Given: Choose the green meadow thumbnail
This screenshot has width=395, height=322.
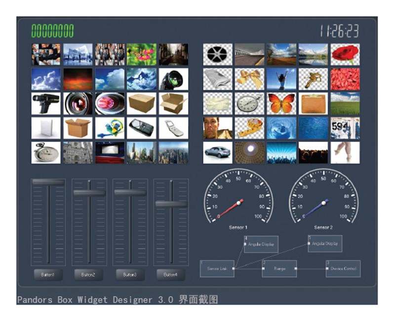Looking at the screenshot, I should pyautogui.click(x=345, y=104).
